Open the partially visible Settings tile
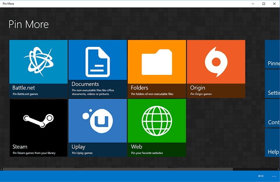Viewport: 280px width, 182px height. pos(272,84)
